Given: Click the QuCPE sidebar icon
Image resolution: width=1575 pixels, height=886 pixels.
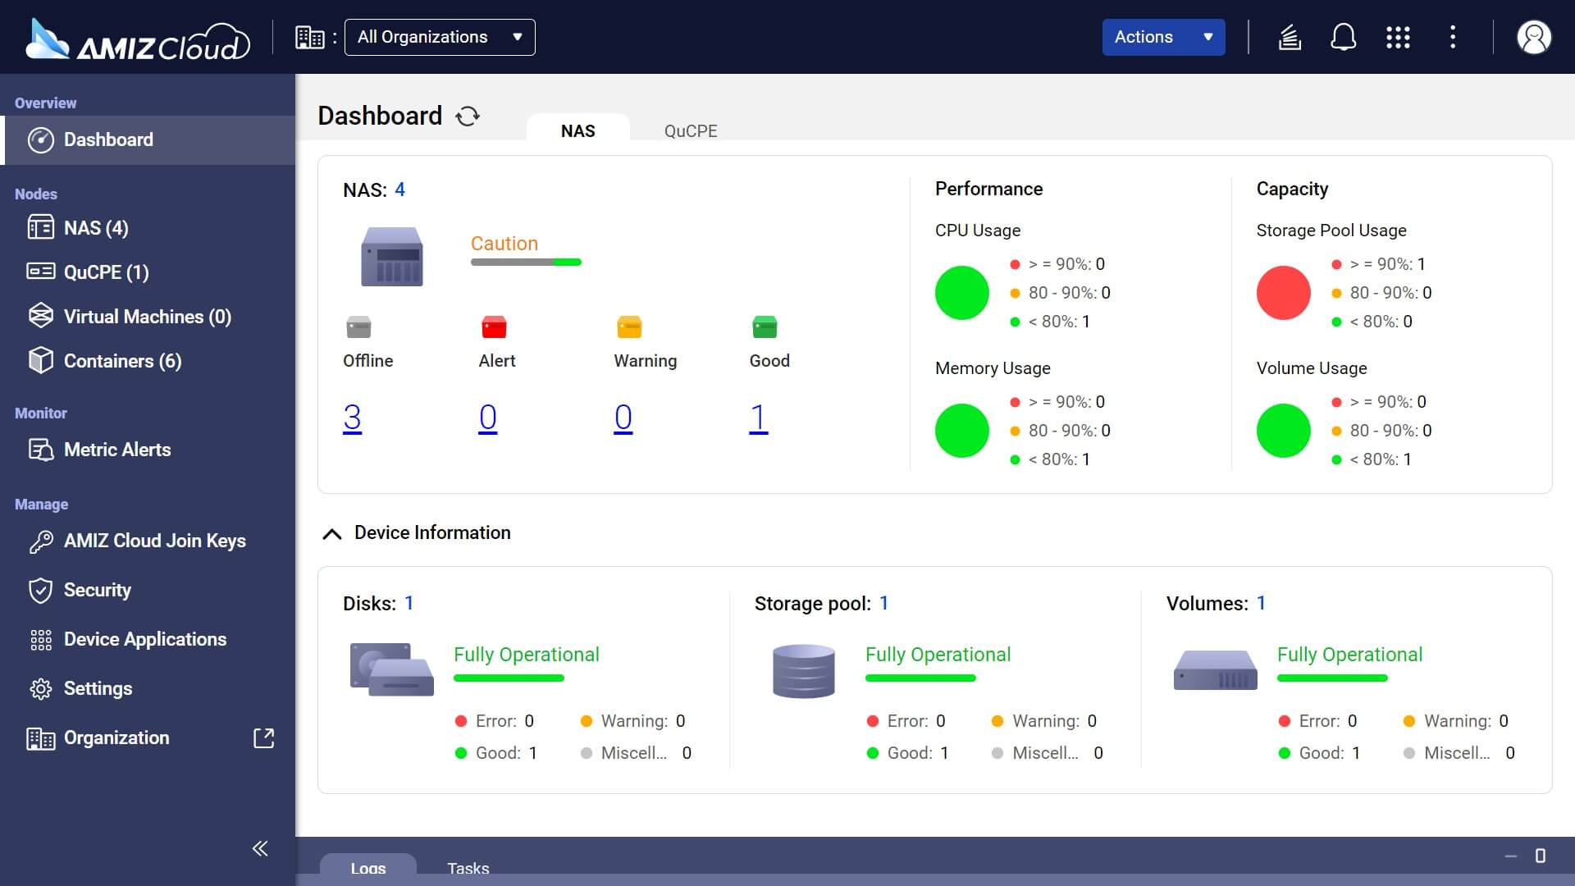Looking at the screenshot, I should pos(40,272).
